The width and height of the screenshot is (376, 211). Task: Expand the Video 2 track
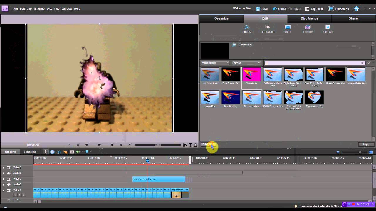click(x=4, y=179)
